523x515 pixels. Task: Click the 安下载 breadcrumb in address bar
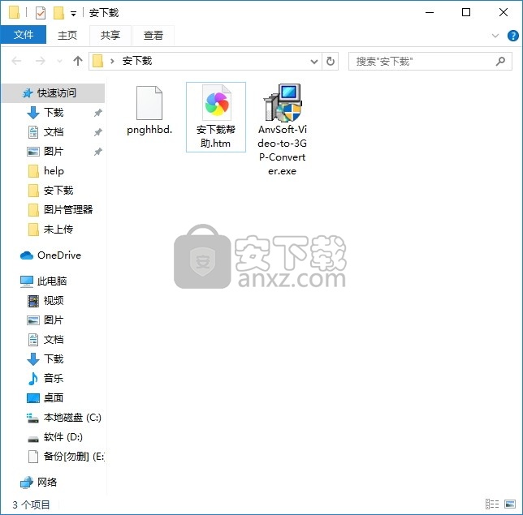point(137,61)
